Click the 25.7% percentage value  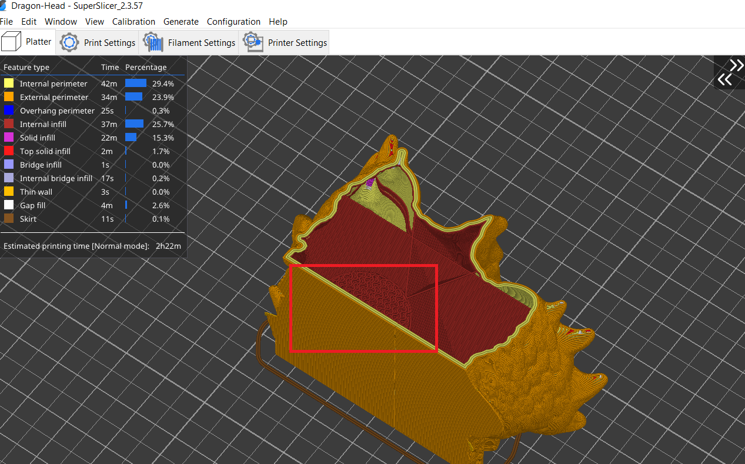click(x=163, y=125)
